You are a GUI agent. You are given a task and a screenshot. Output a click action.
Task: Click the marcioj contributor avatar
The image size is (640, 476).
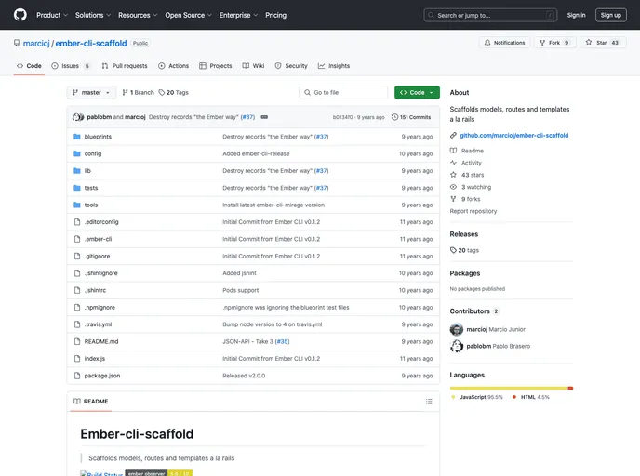pyautogui.click(x=457, y=329)
